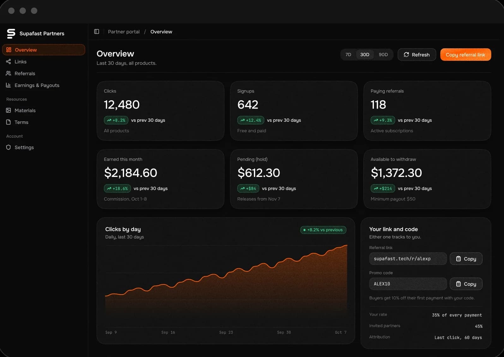Refresh the overview data

point(417,55)
